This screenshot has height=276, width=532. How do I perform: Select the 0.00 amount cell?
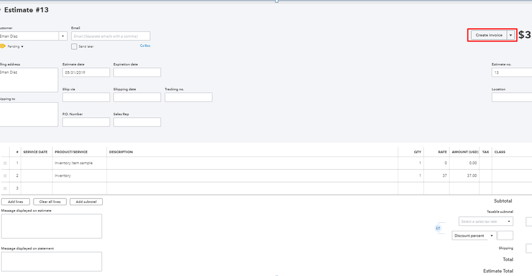coord(464,163)
